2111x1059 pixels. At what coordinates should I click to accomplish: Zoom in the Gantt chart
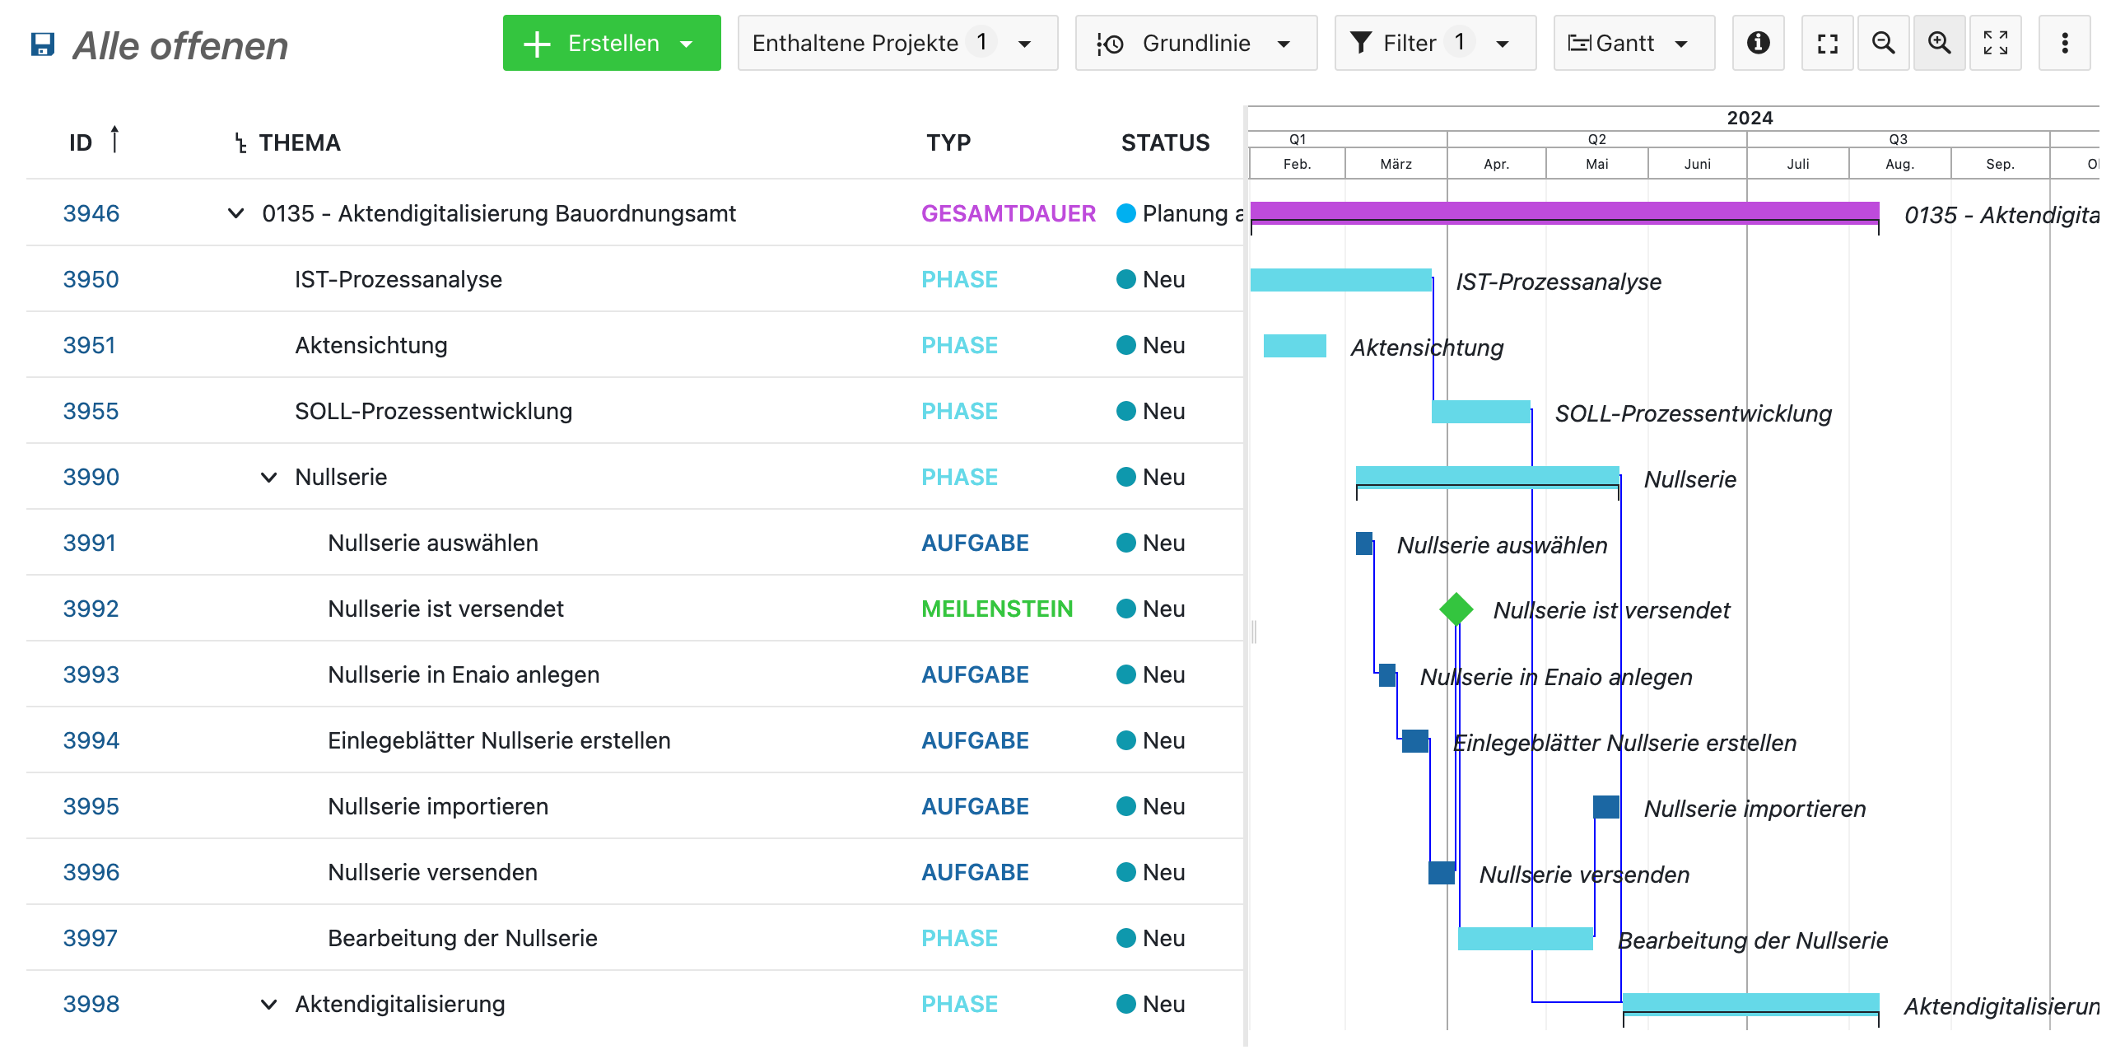[1939, 43]
